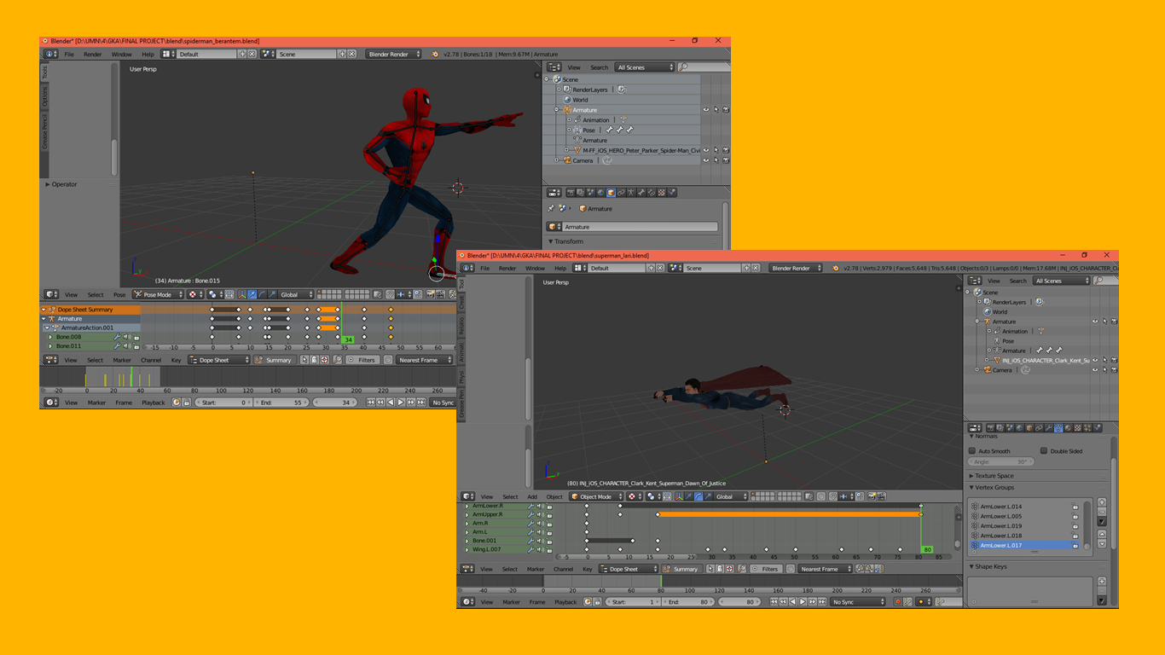The image size is (1165, 655).
Task: Expand Operator panel in spiderman window
Action: click(x=48, y=184)
